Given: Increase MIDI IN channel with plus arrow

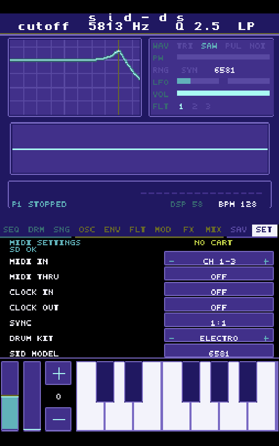Looking at the screenshot, I should click(266, 261).
